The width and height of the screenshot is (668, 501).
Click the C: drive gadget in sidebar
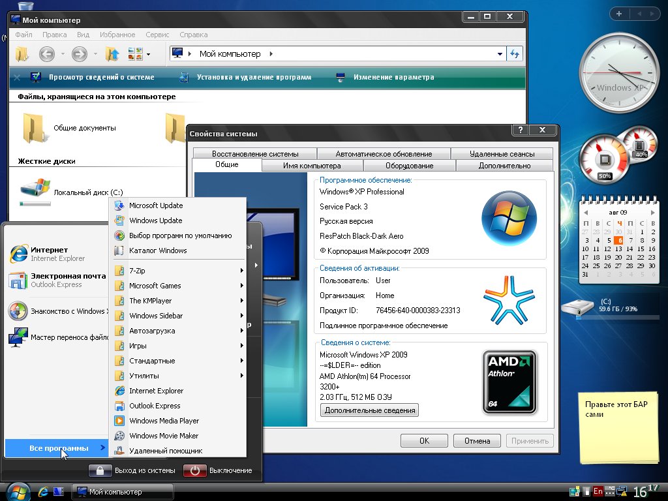610,308
